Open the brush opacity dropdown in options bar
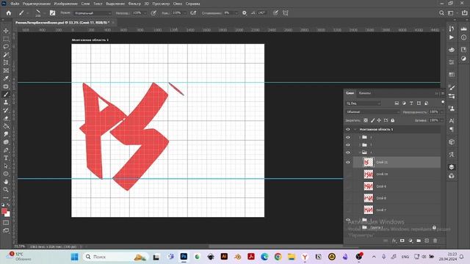The width and height of the screenshot is (470, 264). click(x=145, y=13)
